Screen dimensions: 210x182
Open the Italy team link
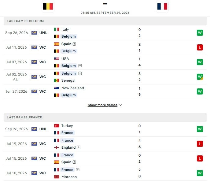click(65, 29)
